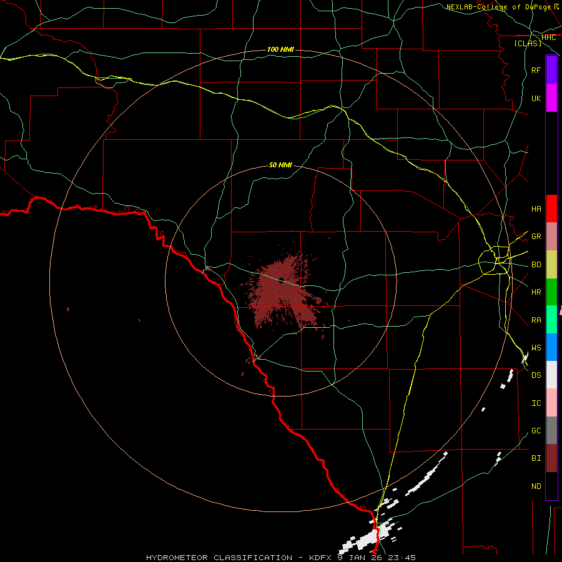Click the '100 NMI' range ring label
Viewport: 562px width, 562px height.
280,49
